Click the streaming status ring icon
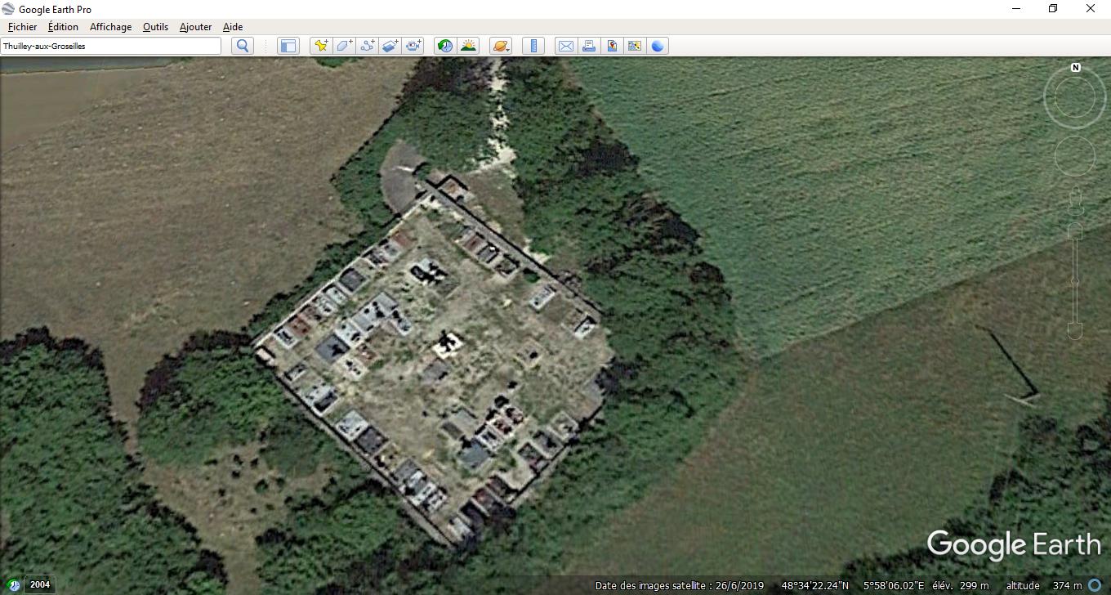1111x595 pixels. point(1095,585)
